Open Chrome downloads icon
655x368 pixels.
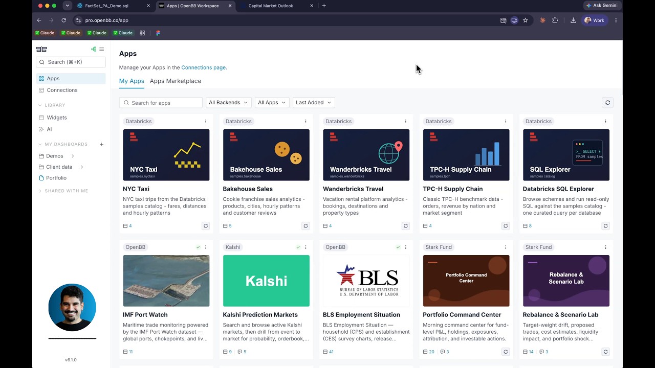coord(573,20)
